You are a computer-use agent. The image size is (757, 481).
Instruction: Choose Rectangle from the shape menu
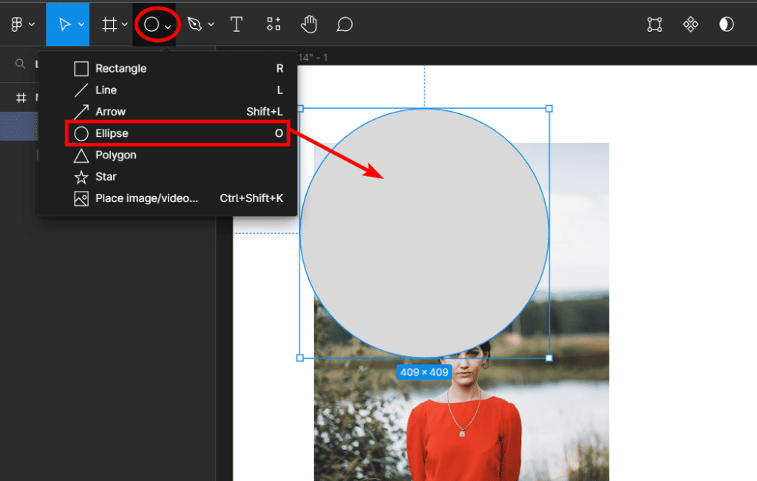pos(120,69)
